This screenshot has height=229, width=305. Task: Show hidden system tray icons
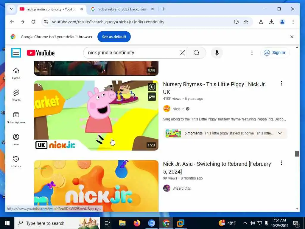pyautogui.click(x=245, y=223)
